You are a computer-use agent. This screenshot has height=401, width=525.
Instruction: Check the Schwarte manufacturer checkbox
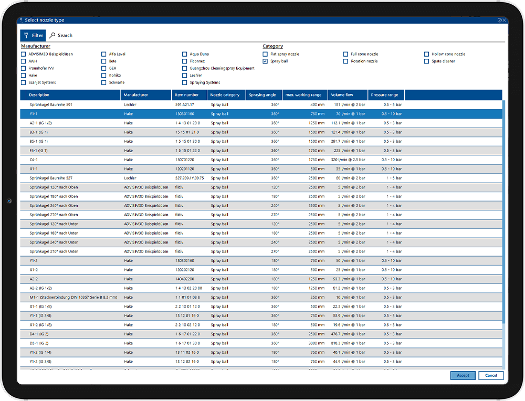coord(104,83)
